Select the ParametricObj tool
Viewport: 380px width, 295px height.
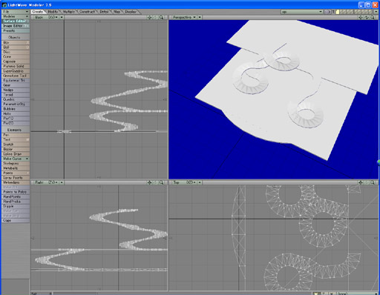pos(16,104)
